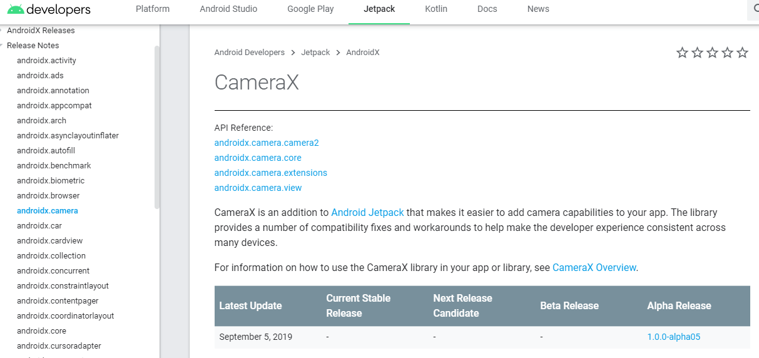Rate the page two stars
This screenshot has width=759, height=358.
(x=697, y=53)
